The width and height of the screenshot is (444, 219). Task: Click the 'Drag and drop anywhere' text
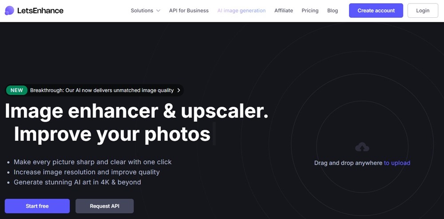tap(348, 163)
